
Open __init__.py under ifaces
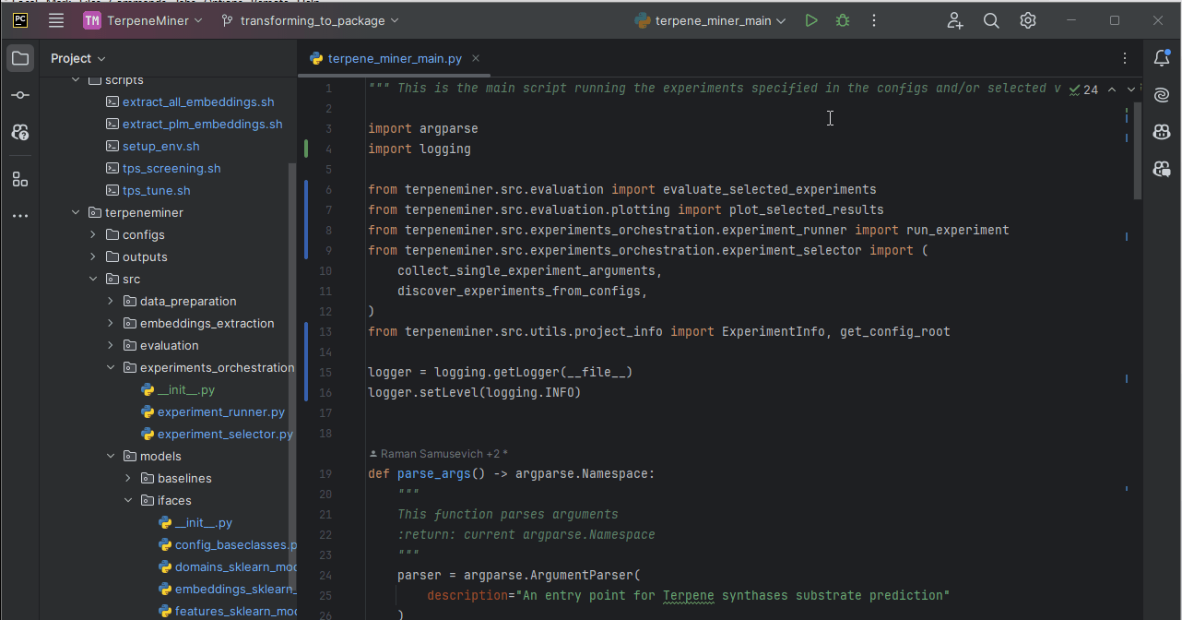tap(203, 523)
